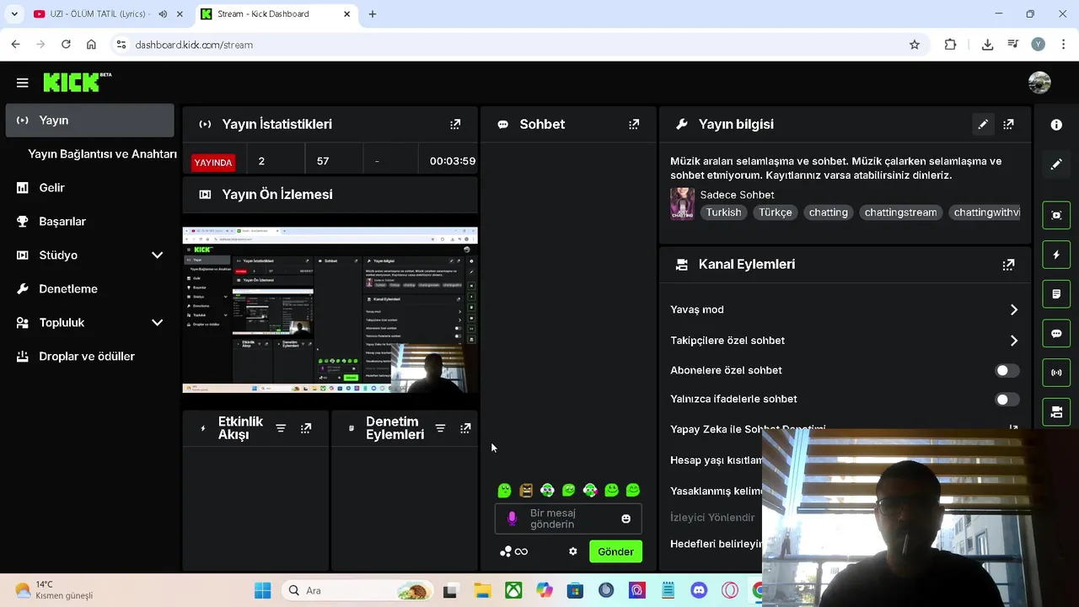Click the purple microphone icon in chat box
The width and height of the screenshot is (1079, 607).
pyautogui.click(x=512, y=518)
